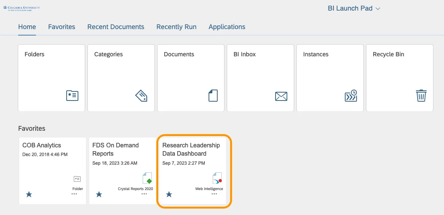Screen dimensions: 444x215
Task: Click Crystal Reports icon on FDS On Demand card
Action: tap(147, 178)
